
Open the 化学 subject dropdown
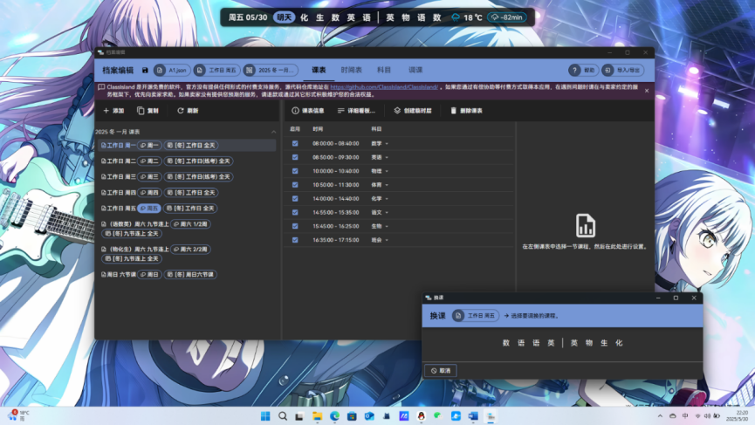click(380, 198)
